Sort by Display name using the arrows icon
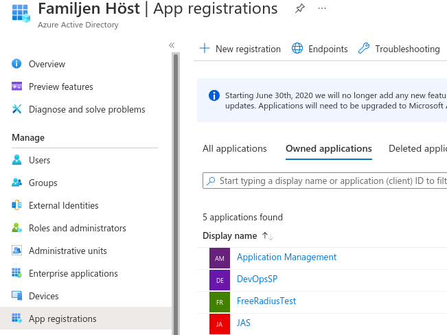The height and width of the screenshot is (335, 447). (x=267, y=236)
